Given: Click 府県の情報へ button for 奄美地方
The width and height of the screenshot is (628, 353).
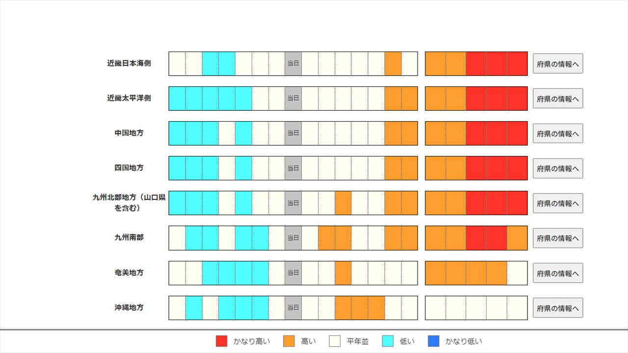Looking at the screenshot, I should [558, 273].
